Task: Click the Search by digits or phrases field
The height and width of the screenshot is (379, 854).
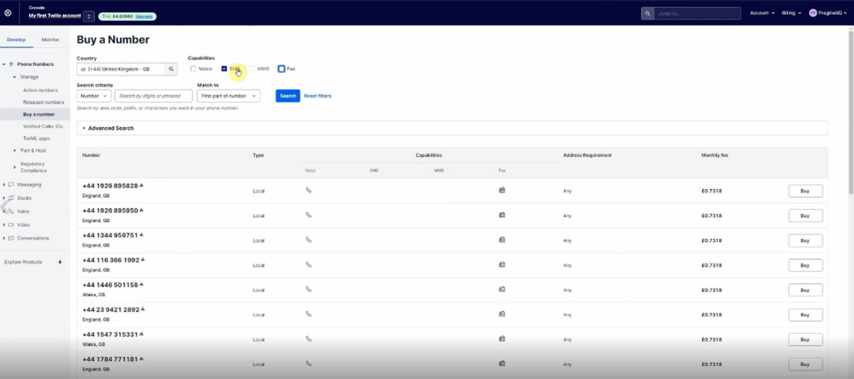Action: [153, 96]
